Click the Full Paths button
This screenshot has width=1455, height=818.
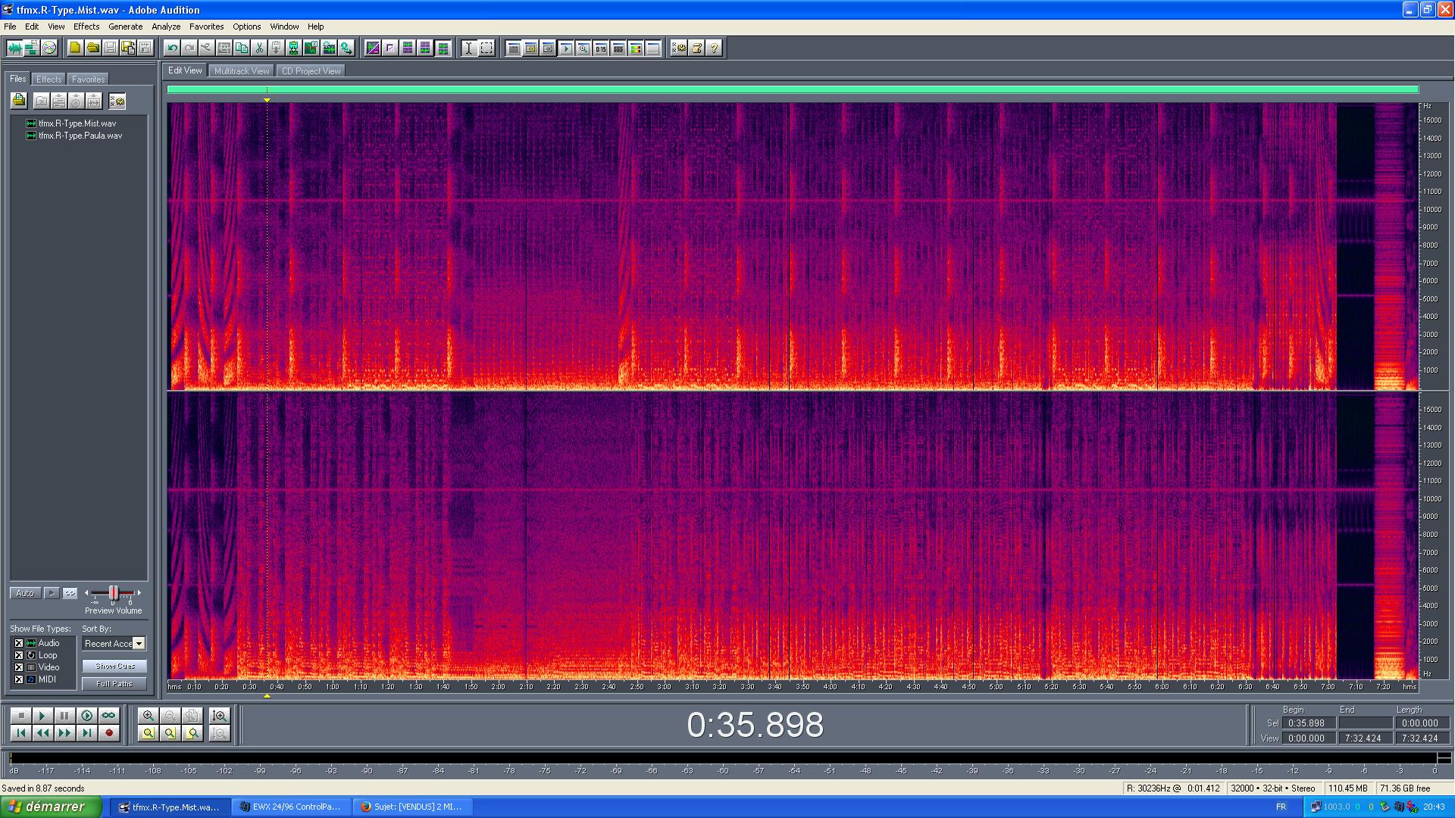click(114, 684)
